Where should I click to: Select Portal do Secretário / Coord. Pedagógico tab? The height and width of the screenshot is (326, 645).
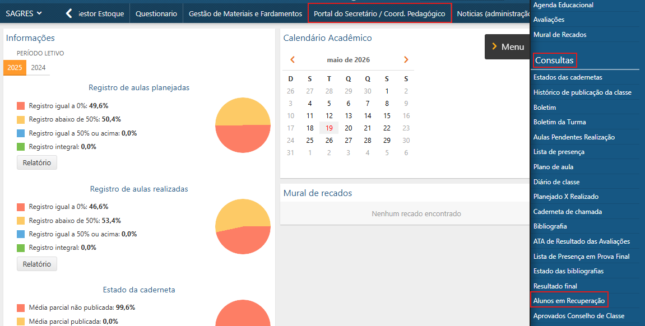click(379, 13)
